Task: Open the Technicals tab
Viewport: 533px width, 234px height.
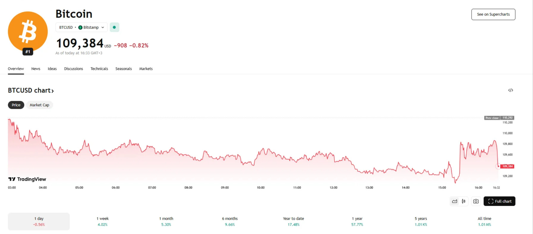Action: coord(99,69)
